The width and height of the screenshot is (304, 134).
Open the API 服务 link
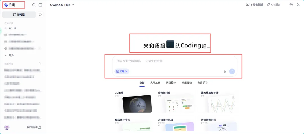(274, 5)
